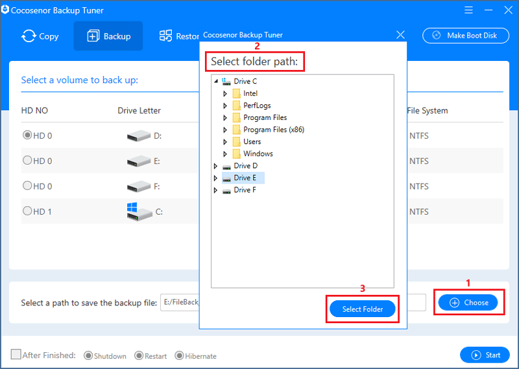
Task: Select the Hibernate radio option
Action: [x=179, y=355]
